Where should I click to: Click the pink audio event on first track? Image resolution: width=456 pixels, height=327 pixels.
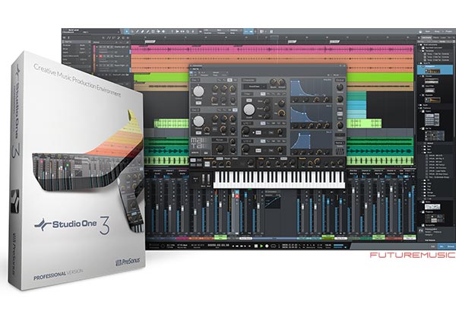click(272, 49)
